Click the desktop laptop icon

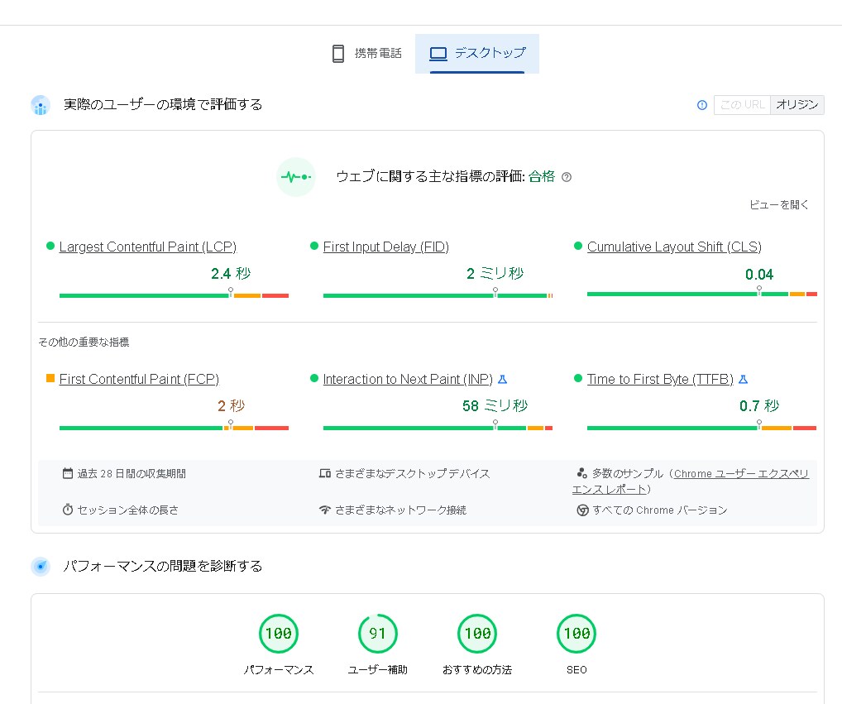pos(438,54)
